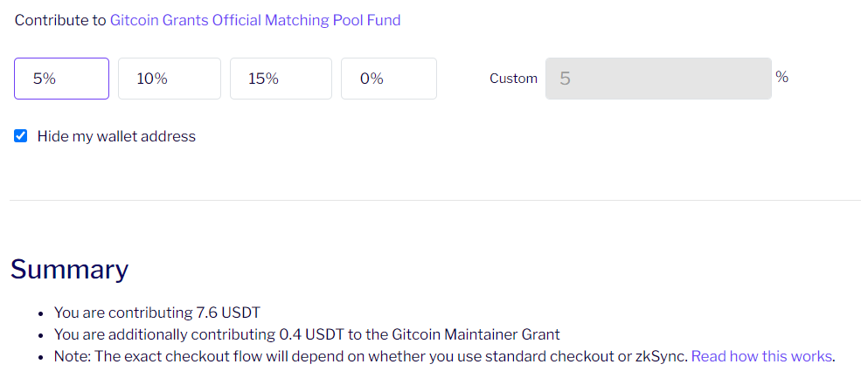Pick the 15% contribution option

point(281,79)
